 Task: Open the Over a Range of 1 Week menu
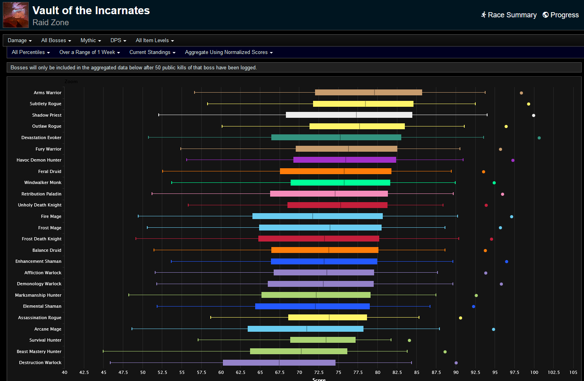tap(89, 52)
